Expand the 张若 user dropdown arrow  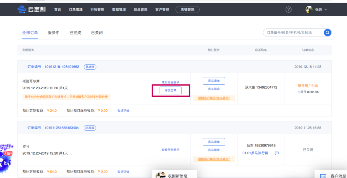click(x=326, y=9)
